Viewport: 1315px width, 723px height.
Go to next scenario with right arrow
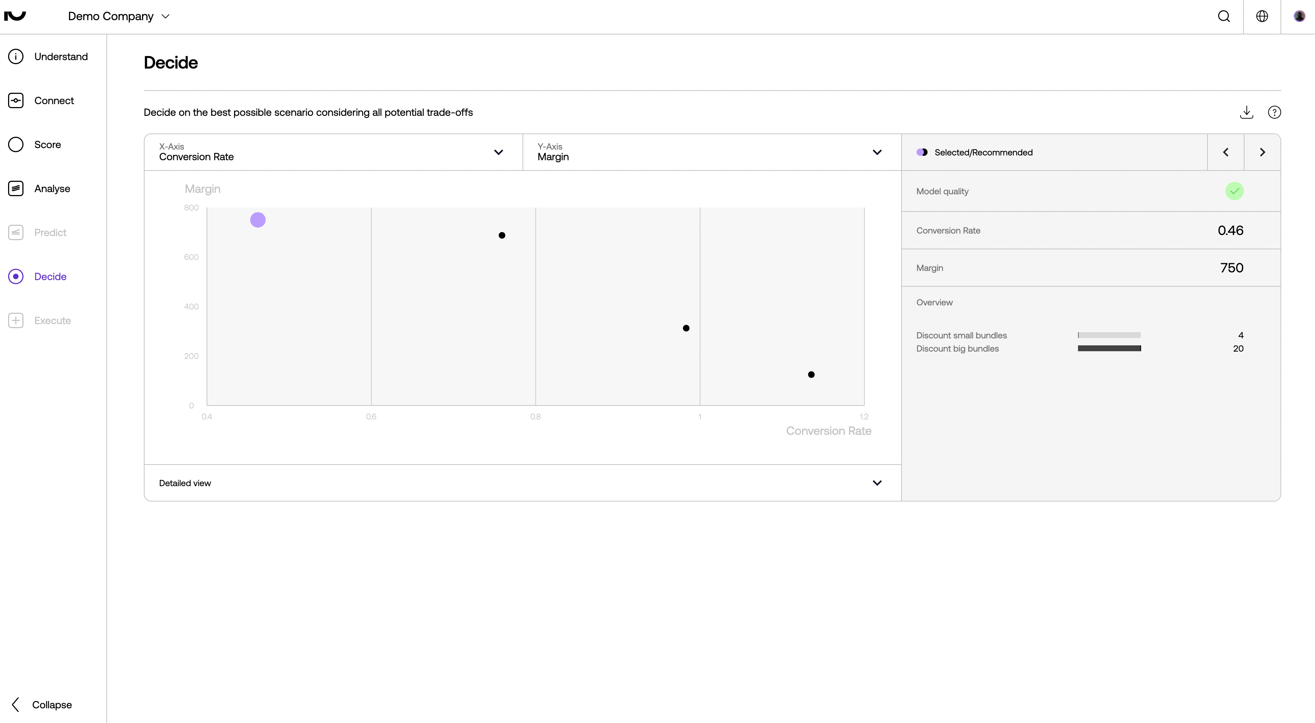(x=1262, y=152)
